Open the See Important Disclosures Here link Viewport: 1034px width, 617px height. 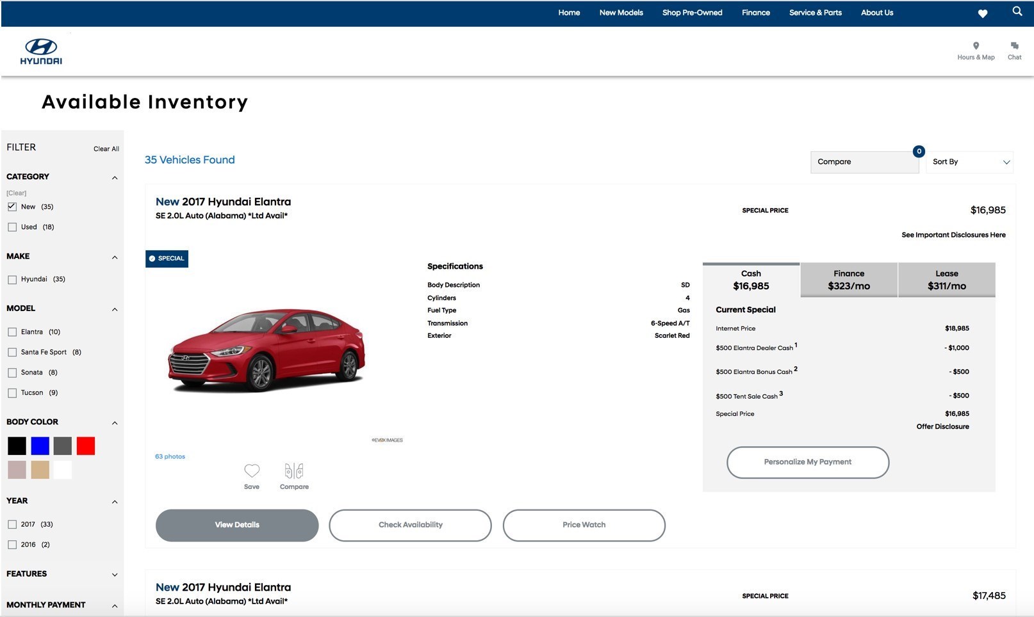953,235
